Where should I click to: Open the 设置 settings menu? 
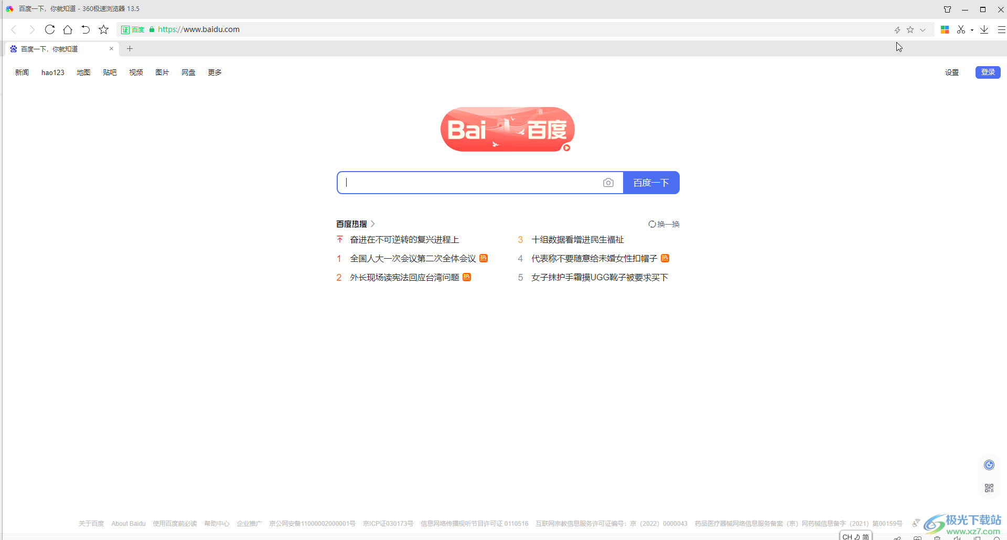[952, 72]
